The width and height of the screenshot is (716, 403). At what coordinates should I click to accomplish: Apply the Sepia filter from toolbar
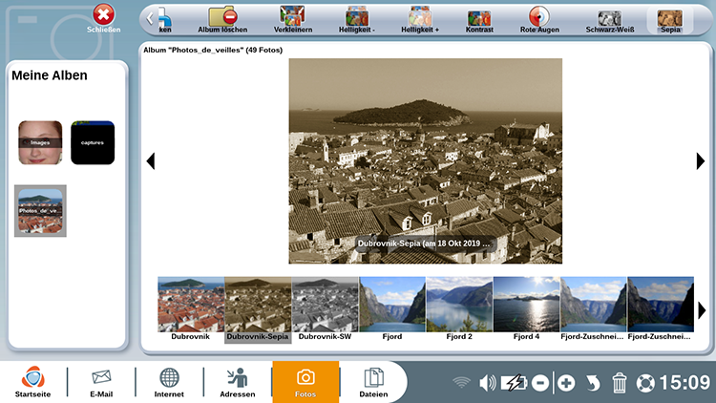point(670,21)
